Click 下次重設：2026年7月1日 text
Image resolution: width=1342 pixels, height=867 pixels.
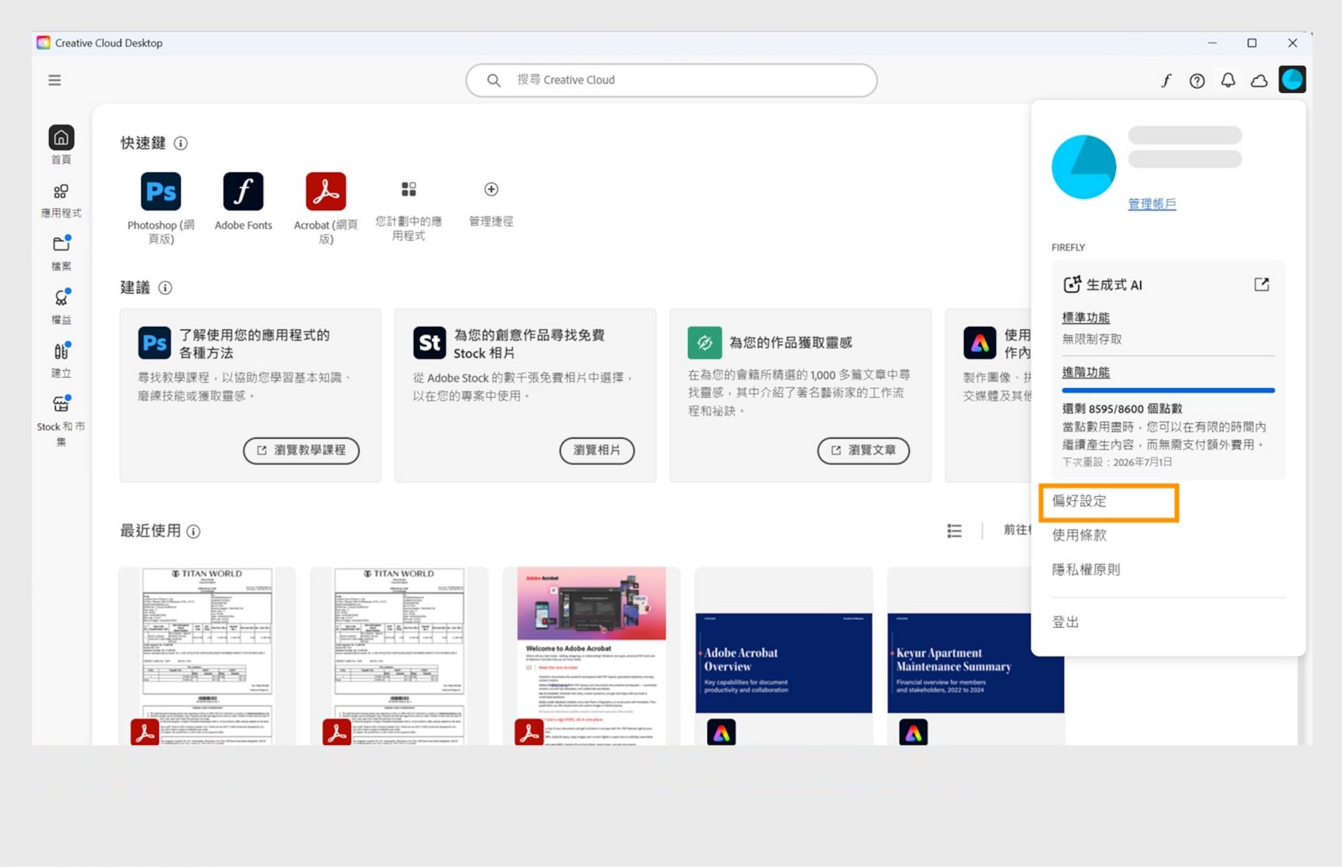(x=1117, y=462)
